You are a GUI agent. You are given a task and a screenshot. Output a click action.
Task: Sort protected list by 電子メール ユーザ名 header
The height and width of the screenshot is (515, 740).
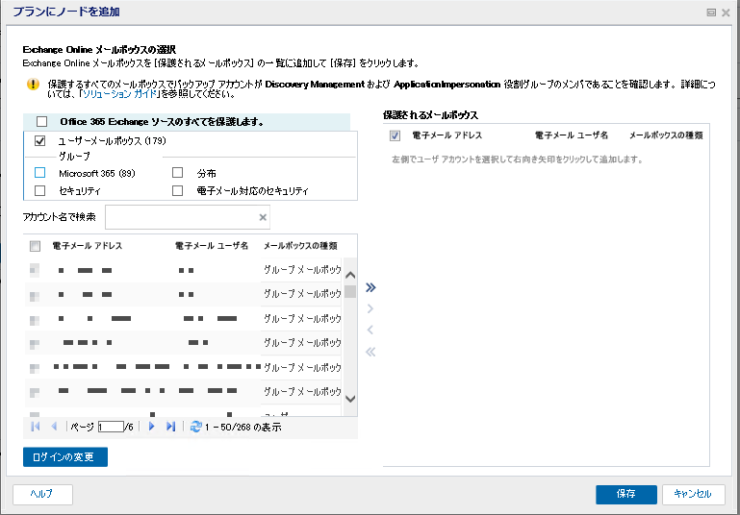[x=571, y=135]
